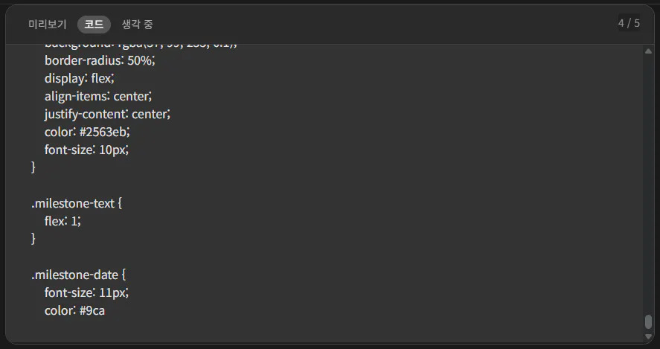Screen dimensions: 660x349
Task: Click the justify-content: center line
Action: pyautogui.click(x=107, y=114)
